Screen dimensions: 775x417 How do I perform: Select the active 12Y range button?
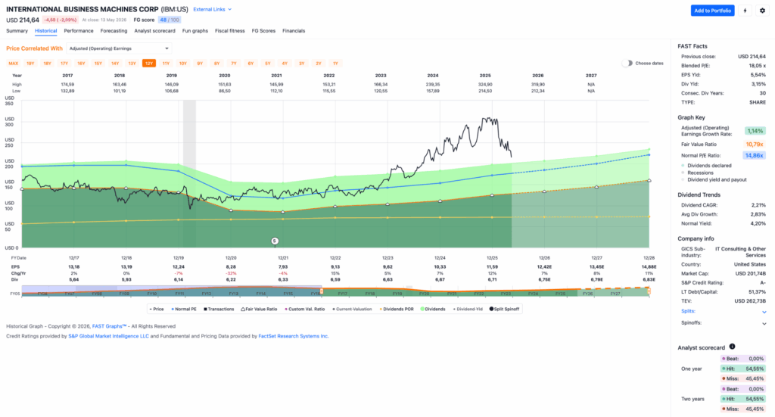pyautogui.click(x=149, y=64)
